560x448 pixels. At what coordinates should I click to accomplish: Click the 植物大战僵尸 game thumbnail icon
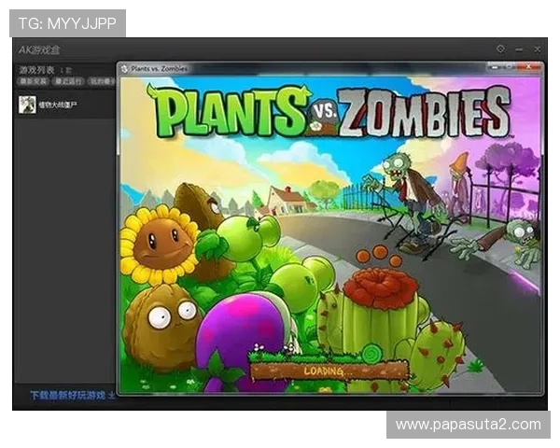tap(27, 105)
